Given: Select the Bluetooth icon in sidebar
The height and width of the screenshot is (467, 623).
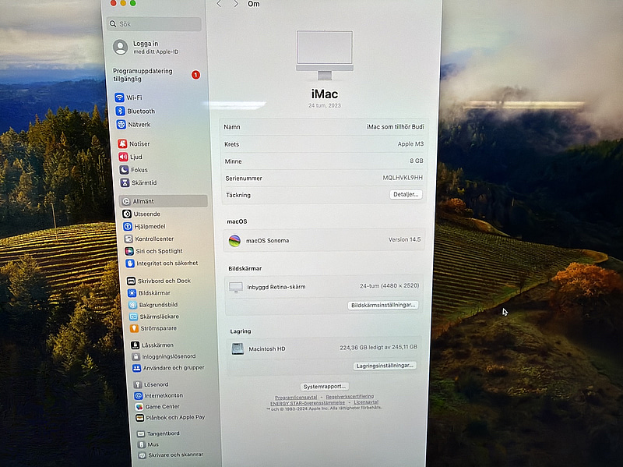Looking at the screenshot, I should (121, 111).
